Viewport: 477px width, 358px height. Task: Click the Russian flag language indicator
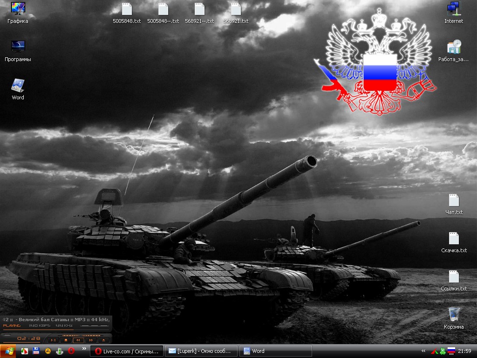coord(451,351)
